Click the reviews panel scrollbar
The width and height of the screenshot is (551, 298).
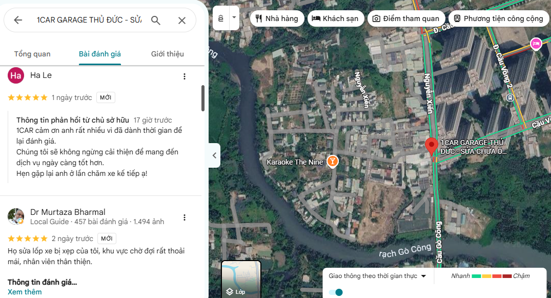coord(203,98)
